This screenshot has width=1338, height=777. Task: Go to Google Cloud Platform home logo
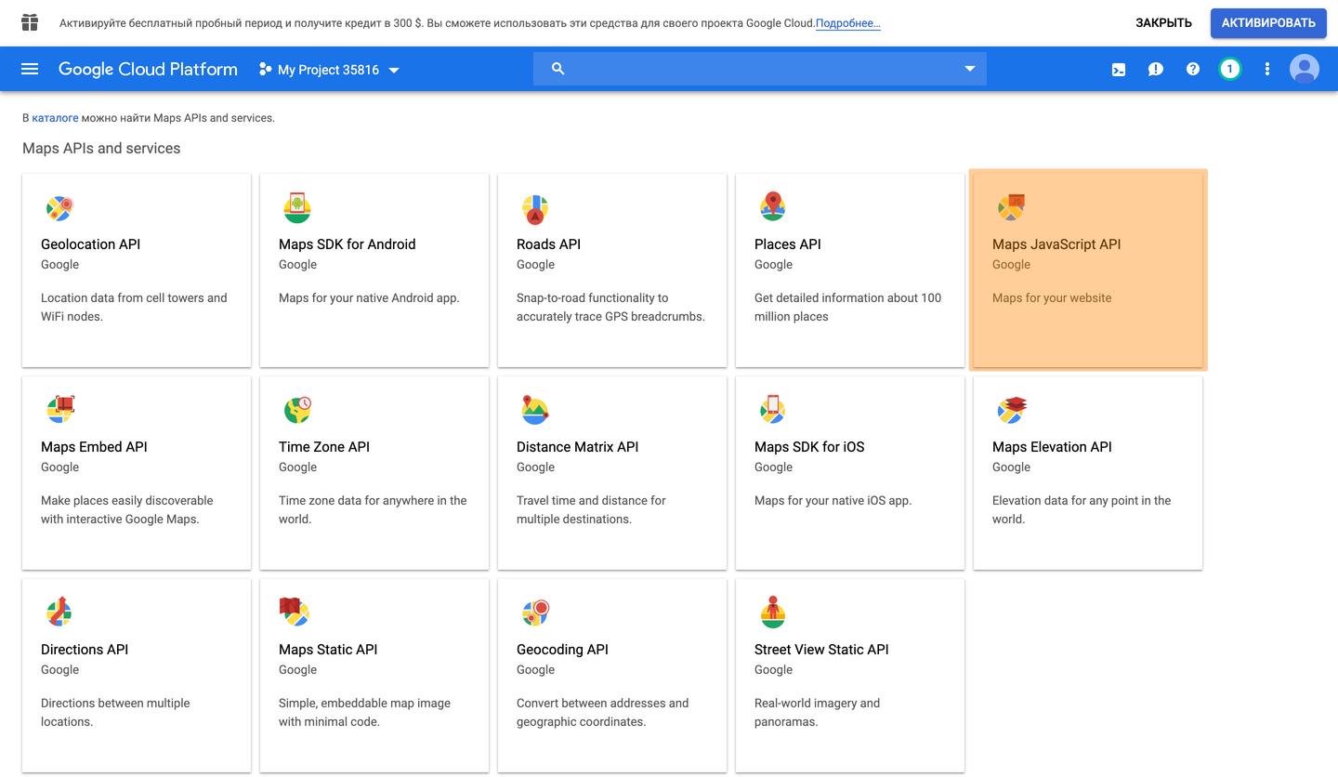point(148,69)
